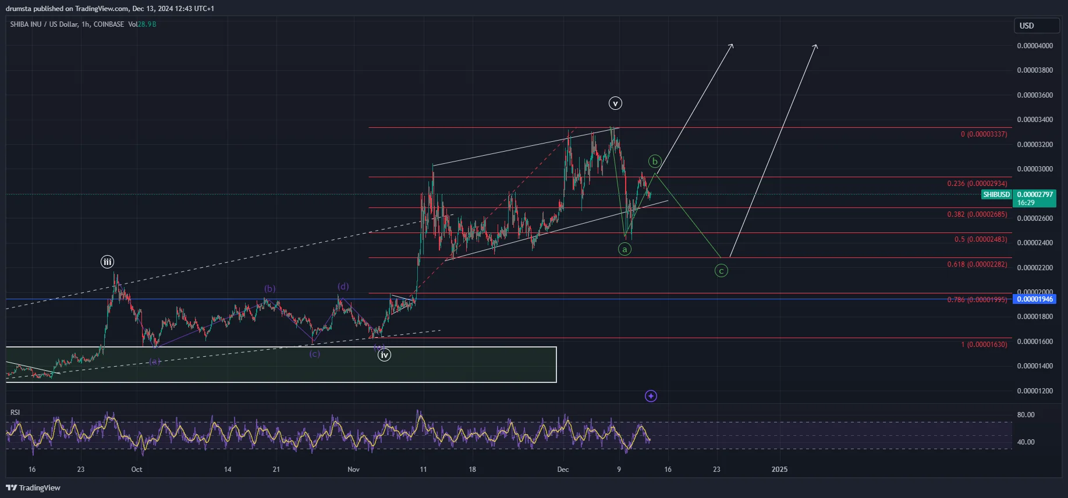Select the circled wave iv label
The width and height of the screenshot is (1068, 498).
coord(384,355)
